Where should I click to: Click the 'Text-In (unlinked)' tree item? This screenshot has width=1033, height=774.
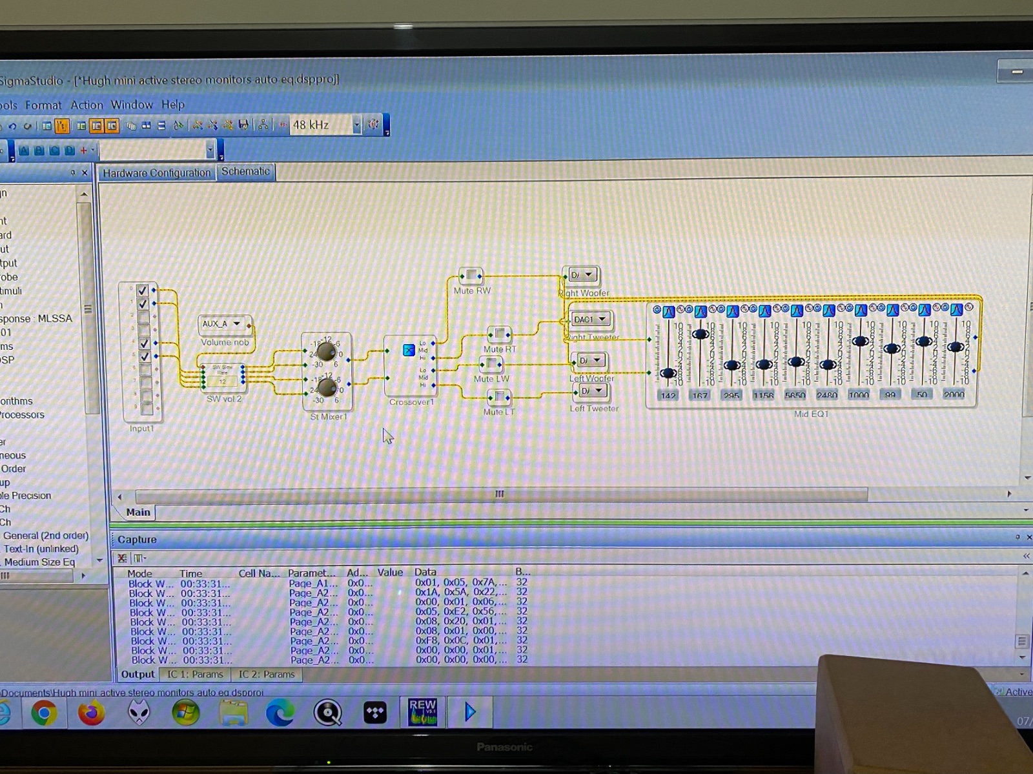pos(41,549)
